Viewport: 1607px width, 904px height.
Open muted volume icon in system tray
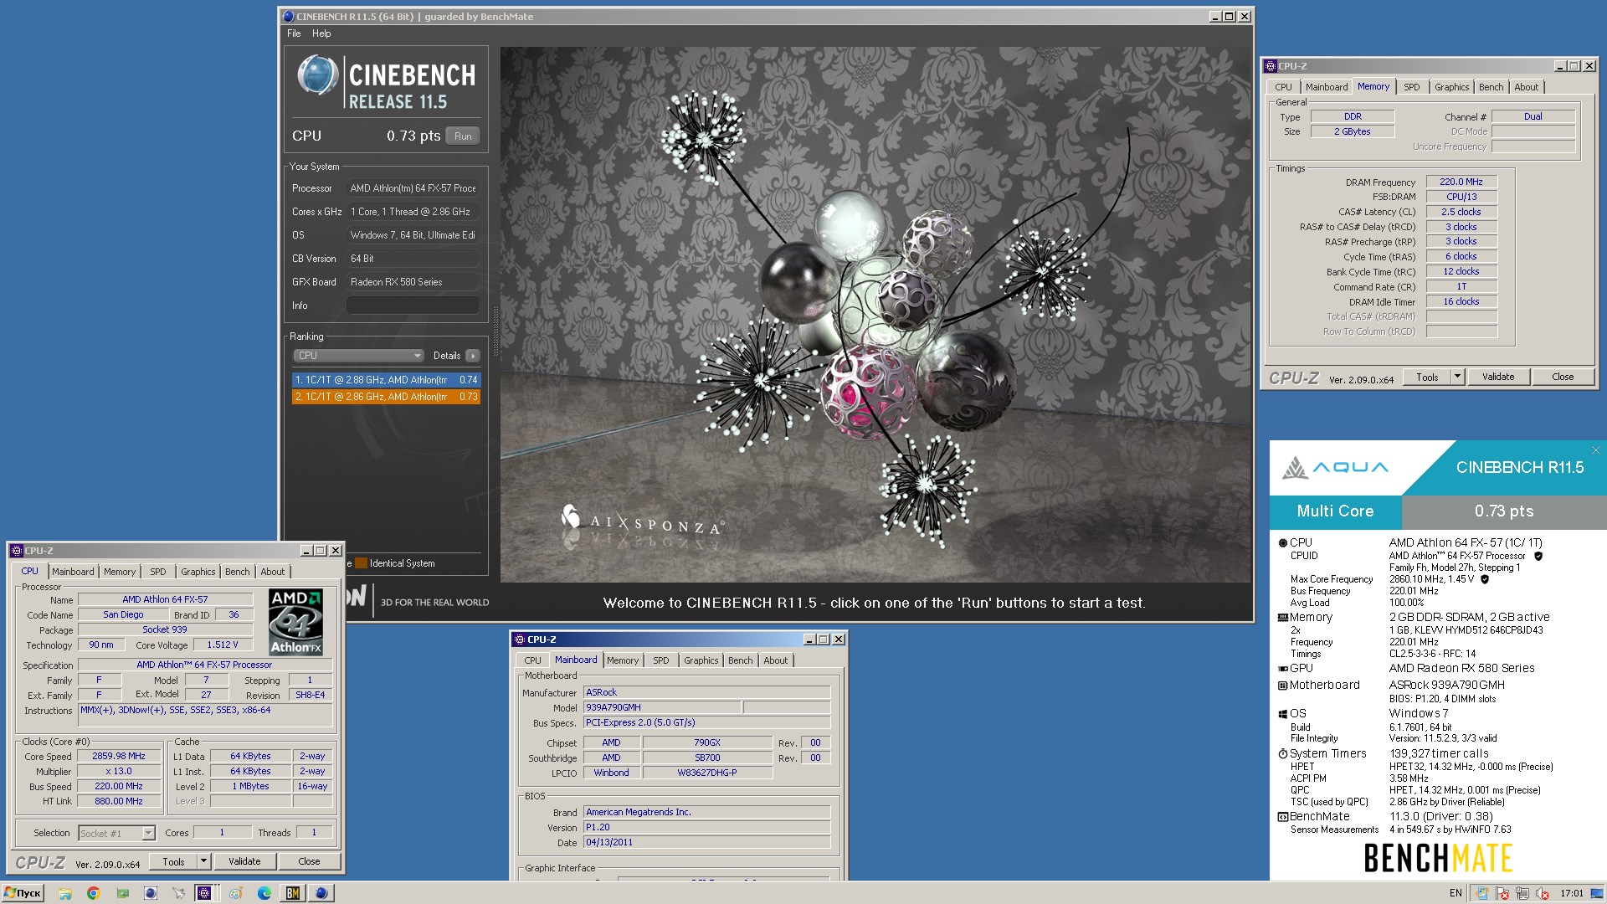tap(1543, 893)
